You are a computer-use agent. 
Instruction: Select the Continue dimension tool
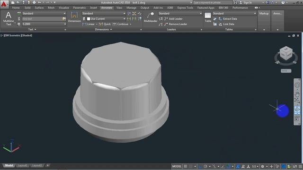click(x=121, y=24)
